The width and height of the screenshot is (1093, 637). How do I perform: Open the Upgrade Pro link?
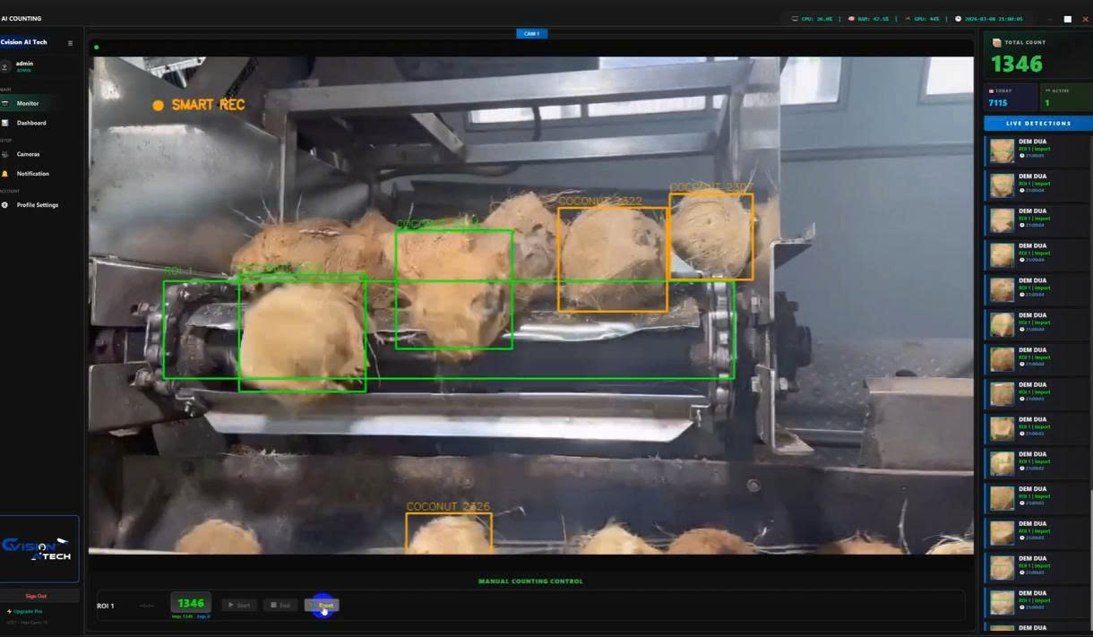[25, 611]
